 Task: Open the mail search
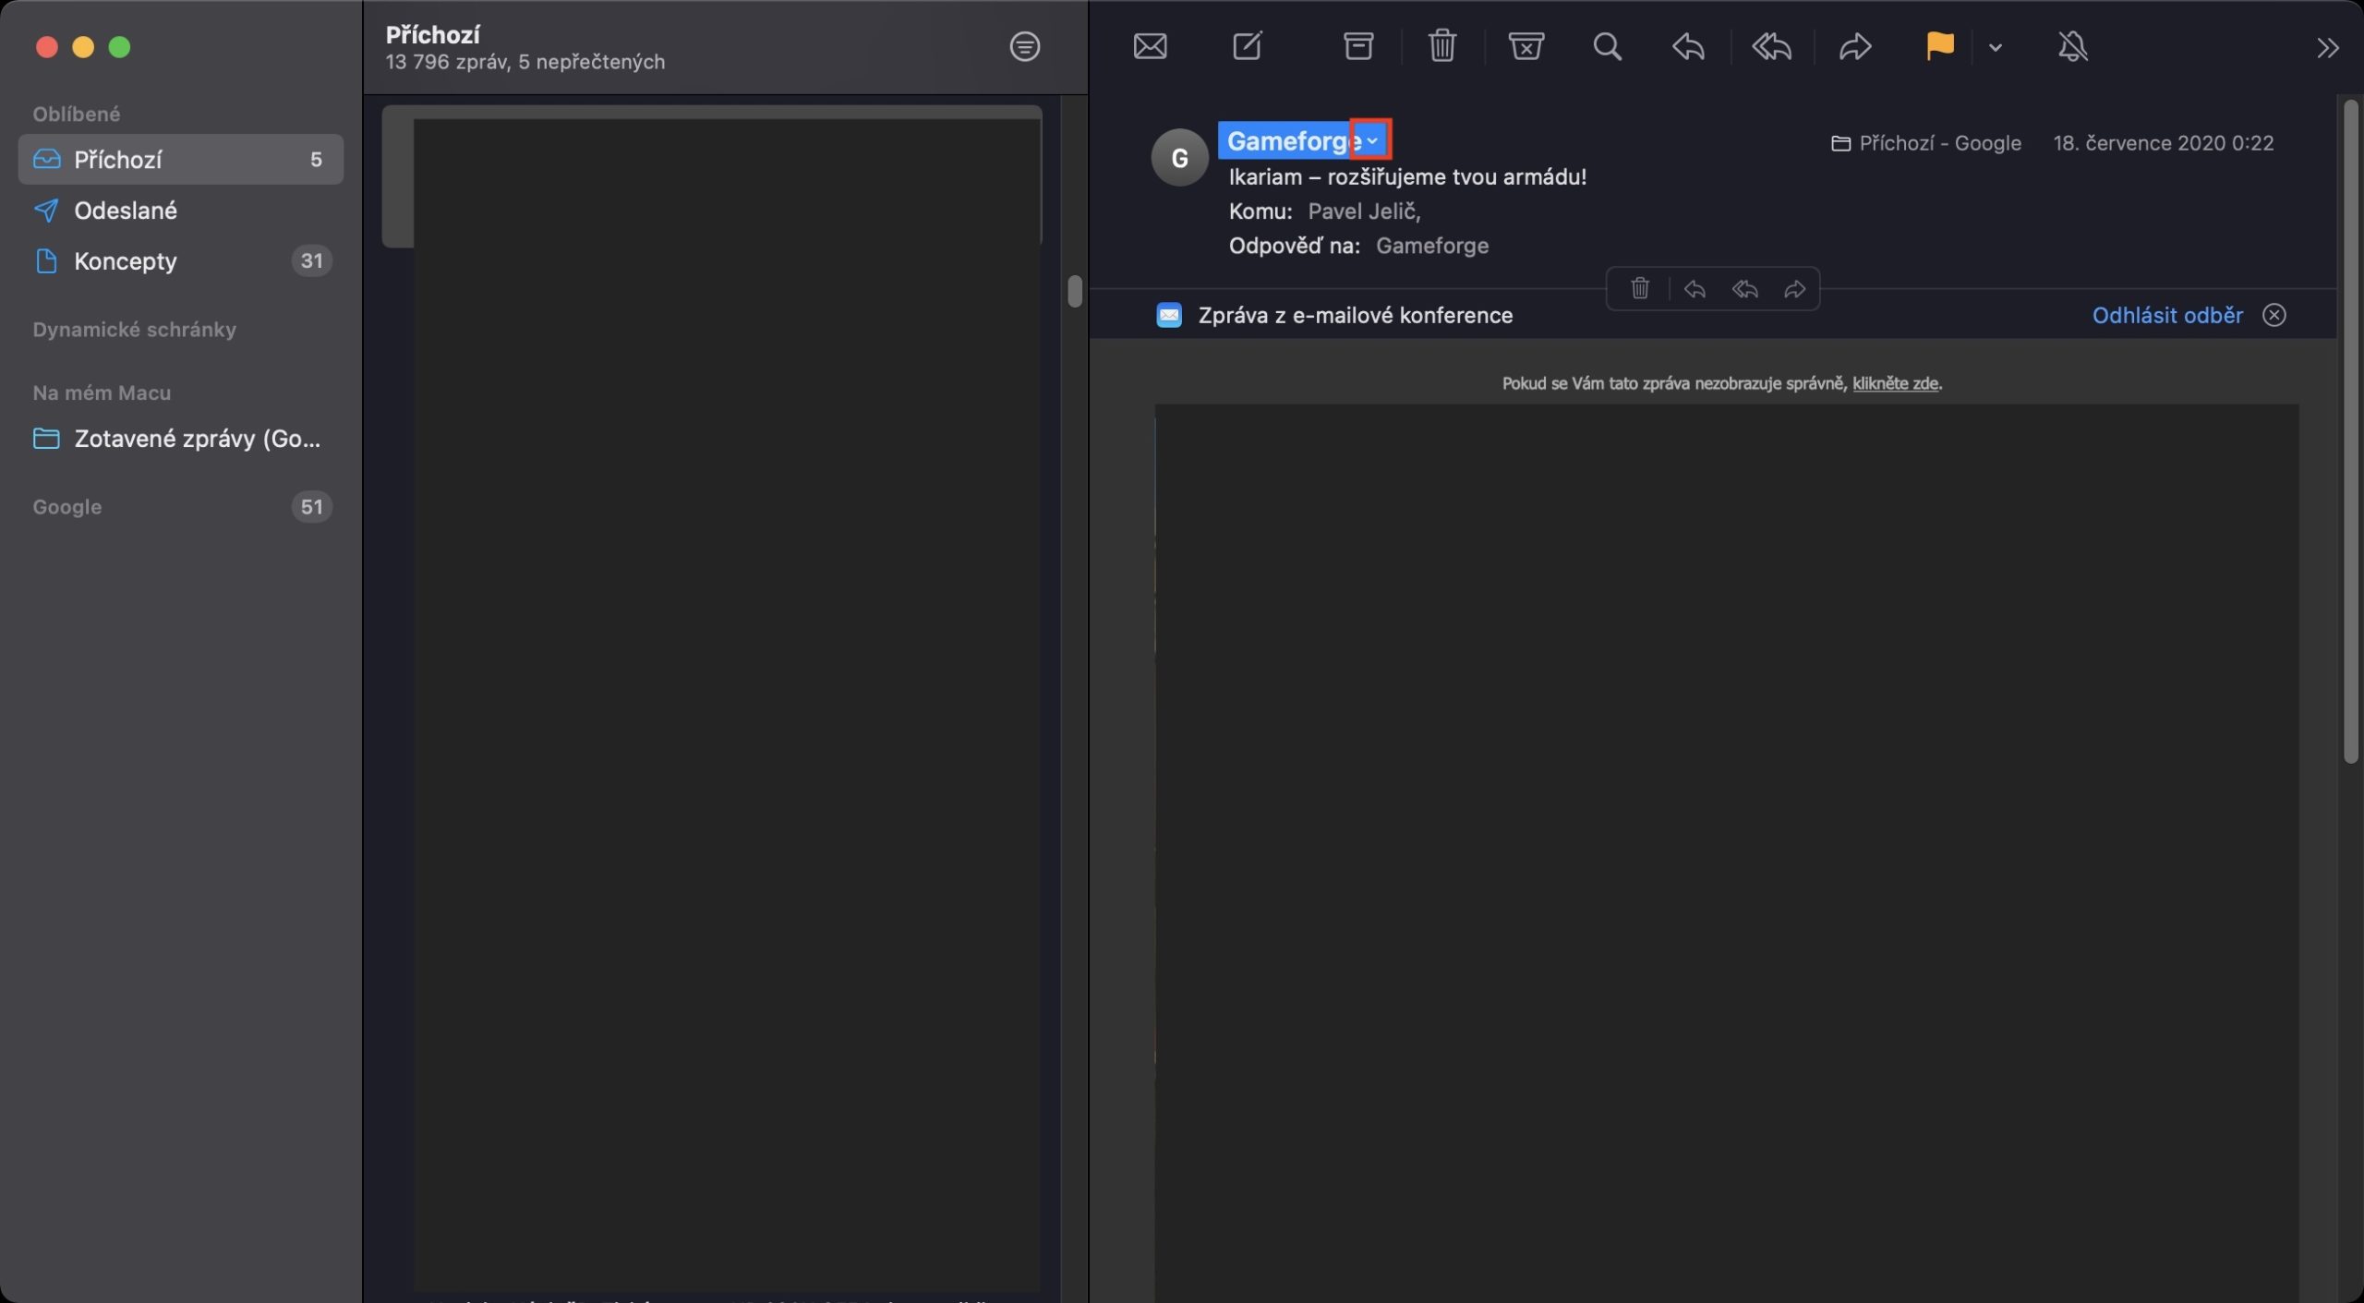pyautogui.click(x=1607, y=45)
